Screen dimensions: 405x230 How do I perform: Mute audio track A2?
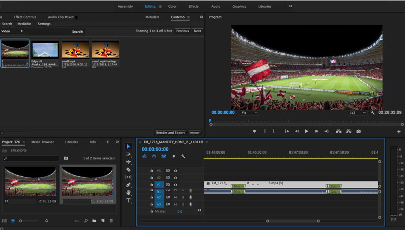tap(175, 197)
